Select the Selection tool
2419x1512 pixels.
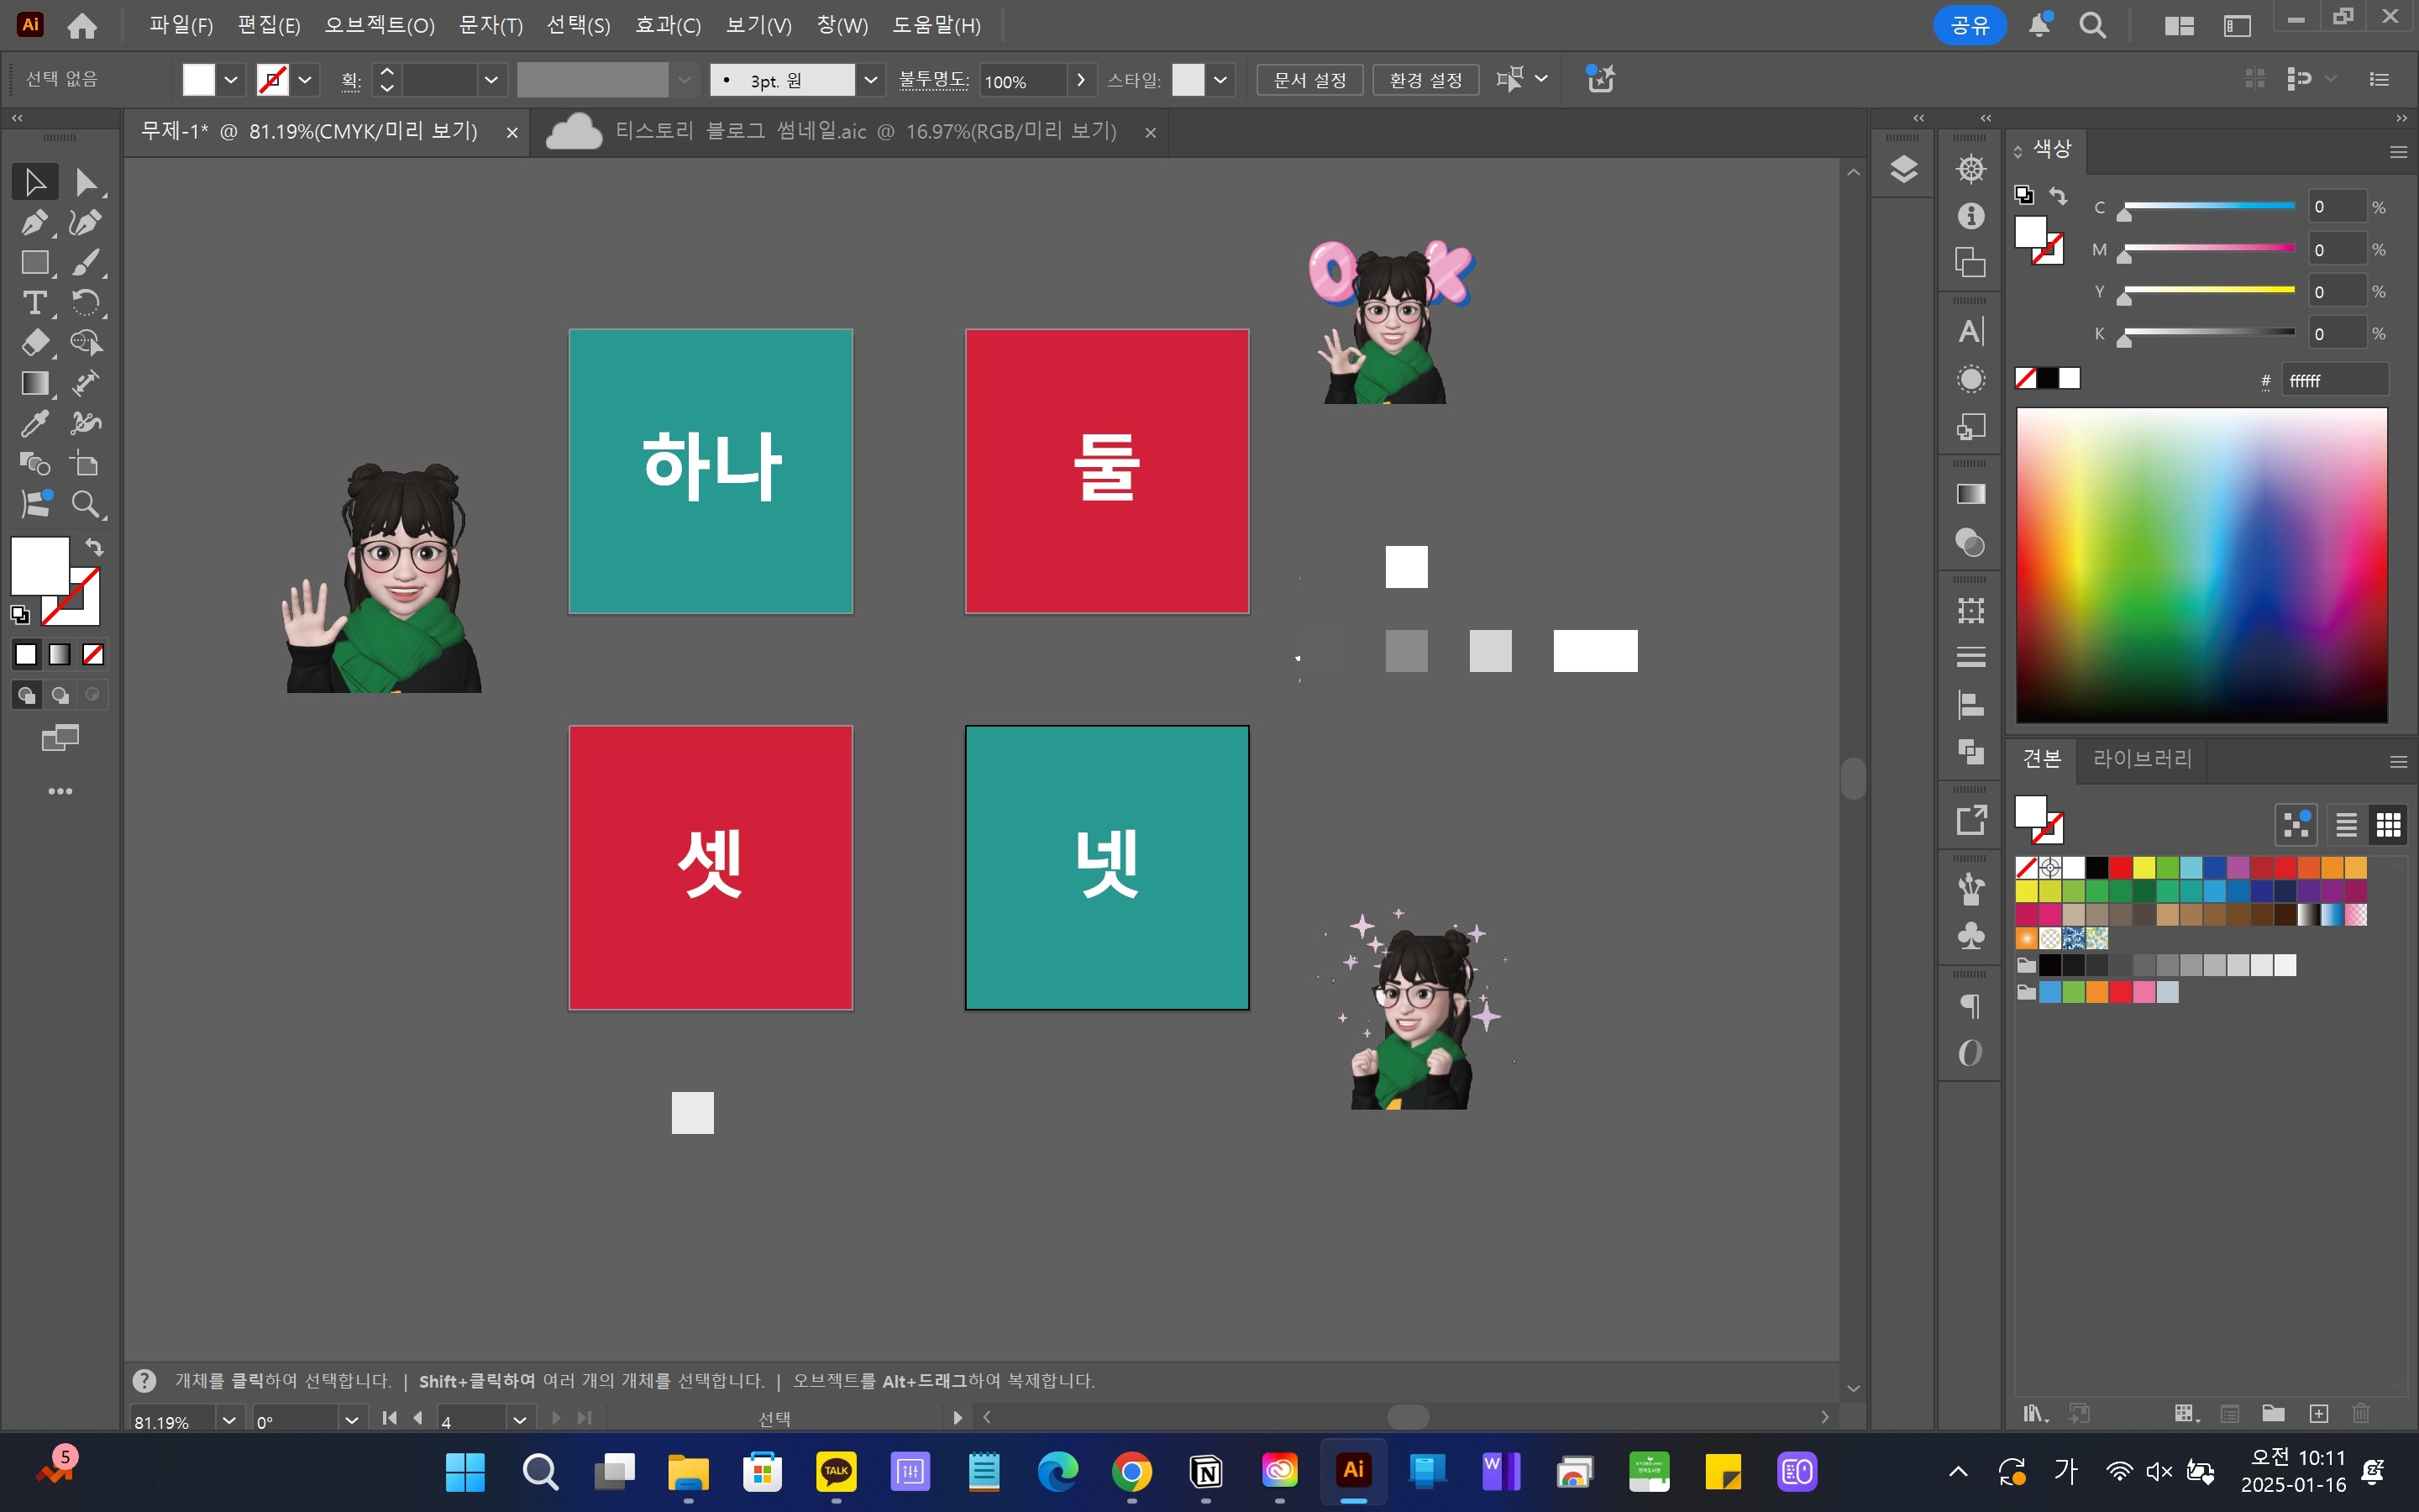34,181
